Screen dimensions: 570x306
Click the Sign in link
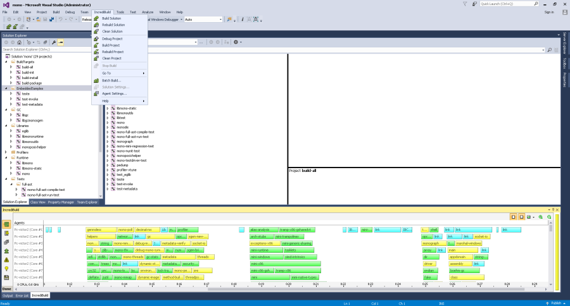(548, 11)
